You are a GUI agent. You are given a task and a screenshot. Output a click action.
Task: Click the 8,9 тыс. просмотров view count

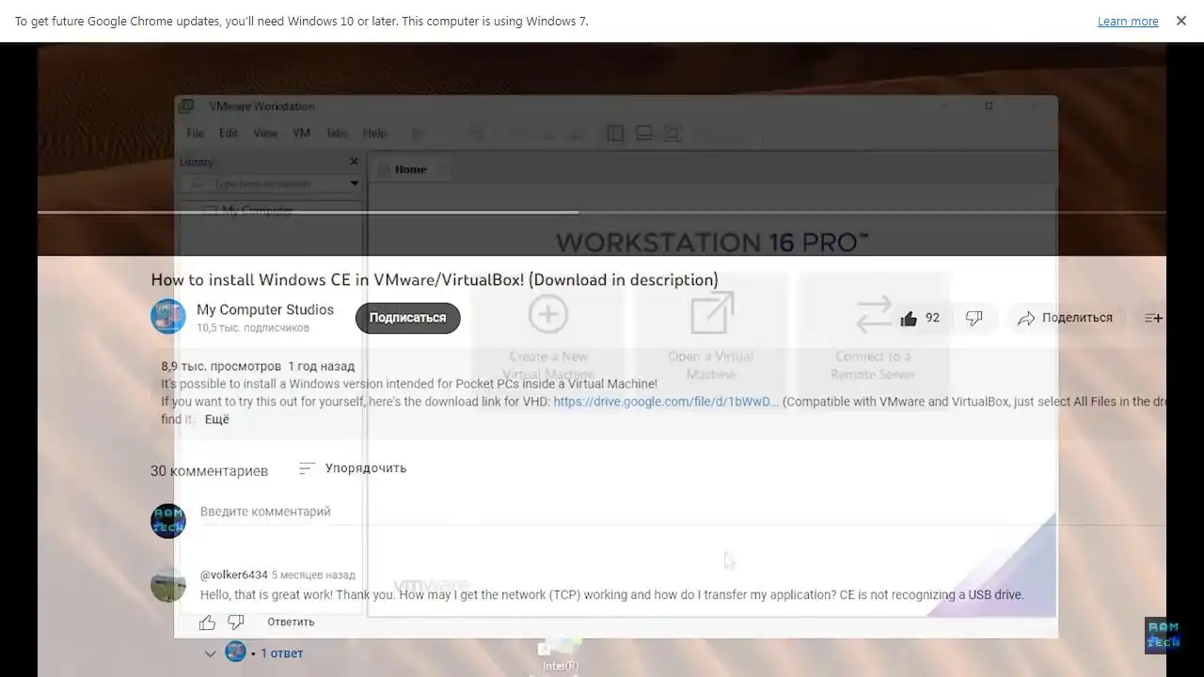tap(221, 366)
